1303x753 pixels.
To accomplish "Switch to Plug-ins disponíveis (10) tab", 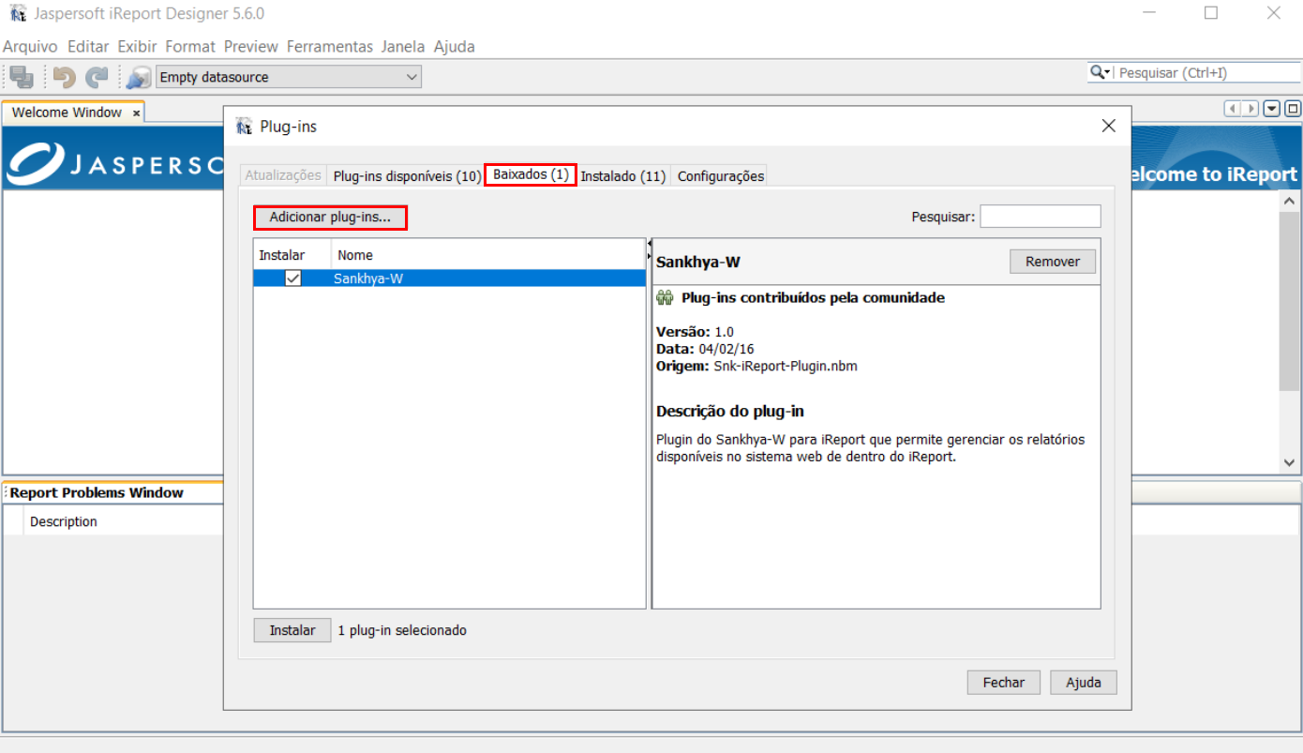I will (407, 175).
